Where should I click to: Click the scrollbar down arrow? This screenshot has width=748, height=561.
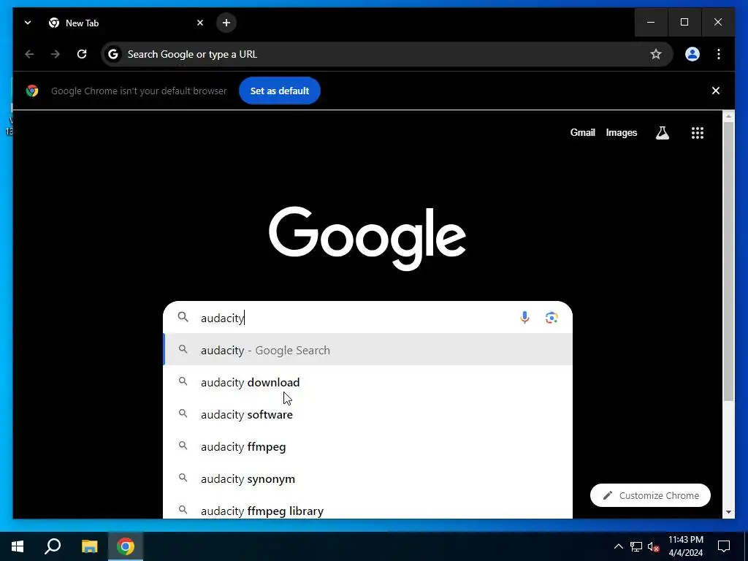[x=728, y=512]
